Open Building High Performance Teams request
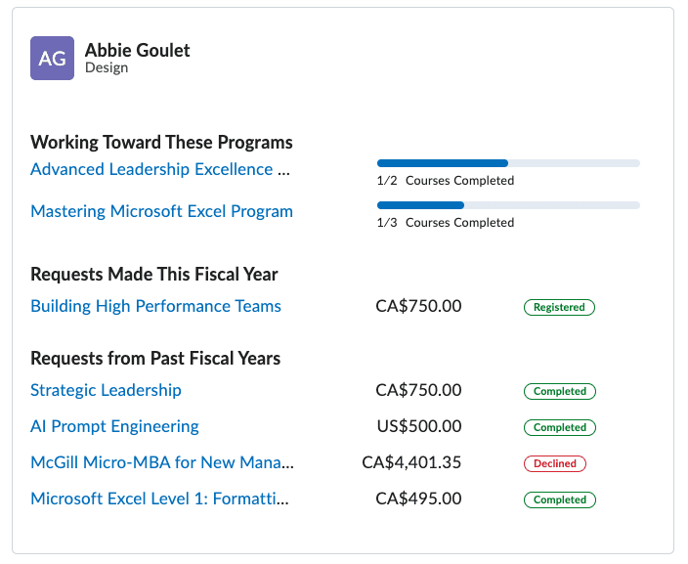The width and height of the screenshot is (688, 564). [155, 306]
